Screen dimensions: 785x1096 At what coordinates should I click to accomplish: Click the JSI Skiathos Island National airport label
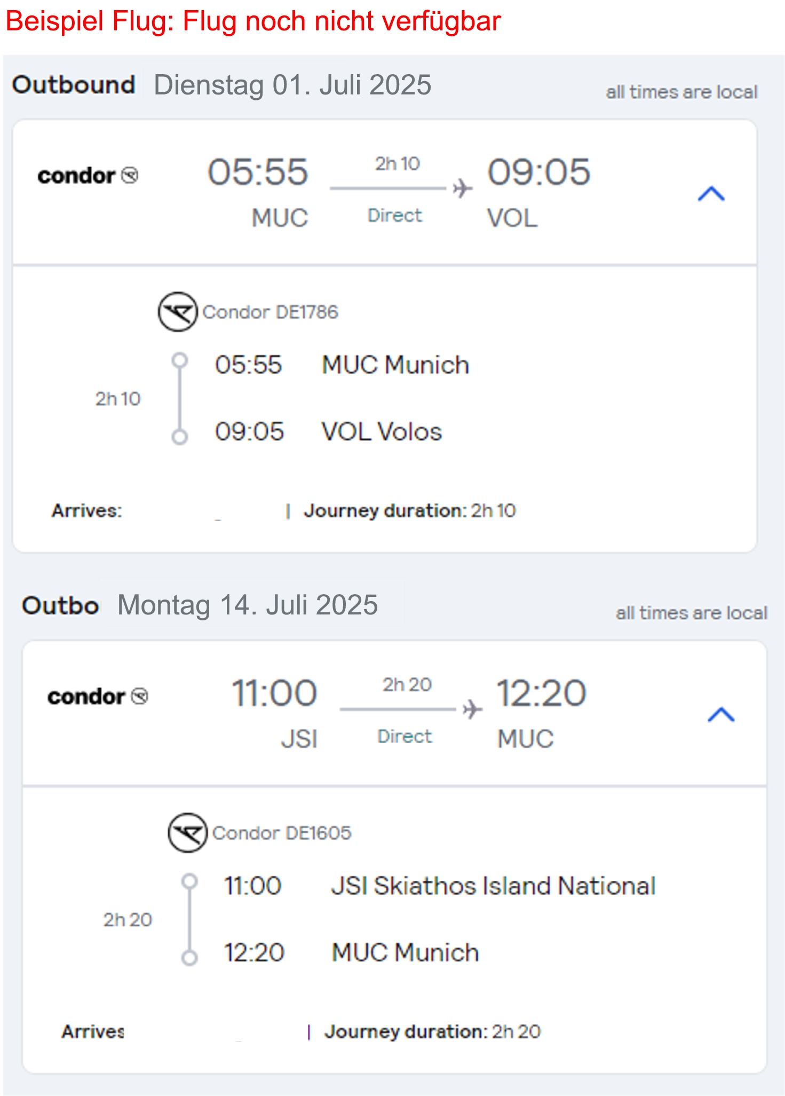(x=493, y=886)
